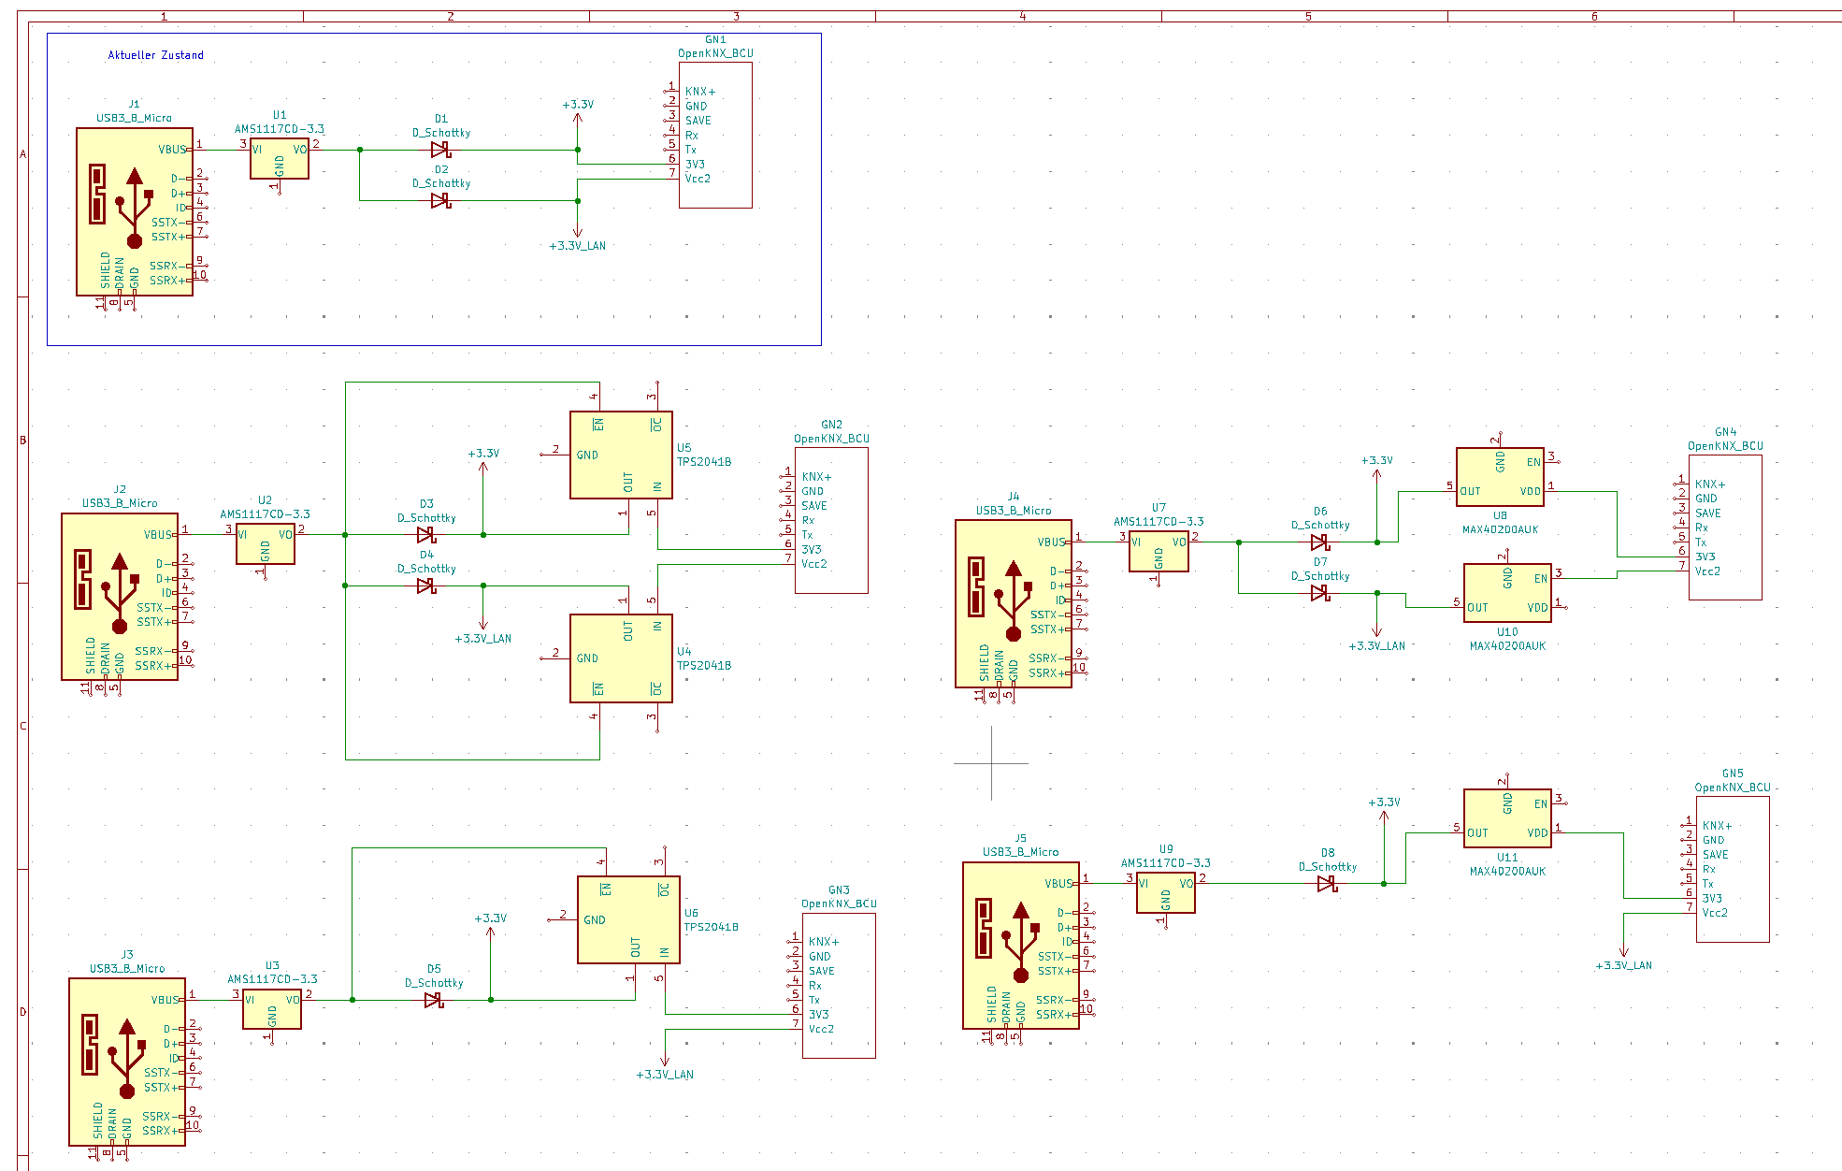Select the J1 USB3_B_Micro connector symbol
The image size is (1842, 1171).
(134, 211)
